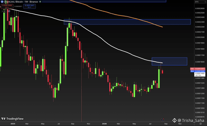Click the 0.0001700 price scale label
Image resolution: width=207 pixels, height=126 pixels.
coord(200,55)
